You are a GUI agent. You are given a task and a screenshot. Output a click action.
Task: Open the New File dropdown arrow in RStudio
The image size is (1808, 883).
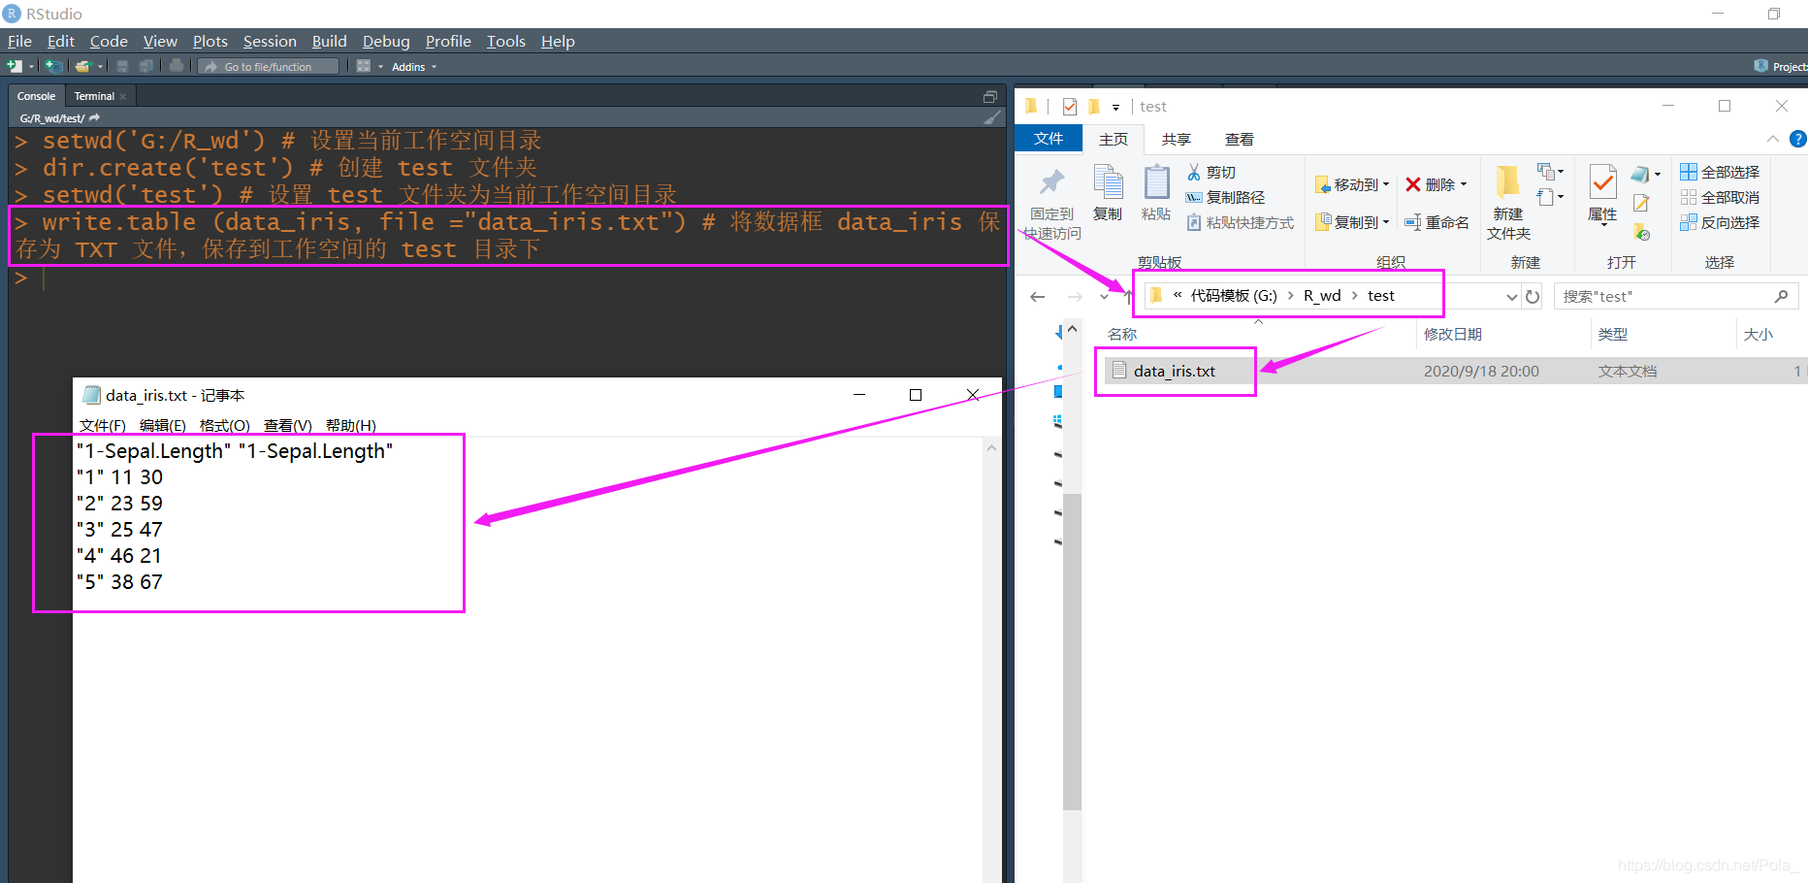(x=31, y=67)
